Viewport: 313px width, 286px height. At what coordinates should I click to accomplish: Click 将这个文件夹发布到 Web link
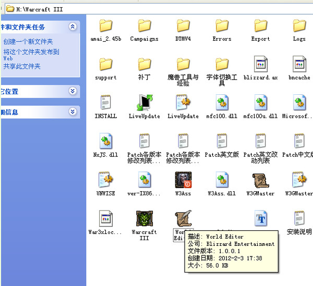click(x=31, y=55)
